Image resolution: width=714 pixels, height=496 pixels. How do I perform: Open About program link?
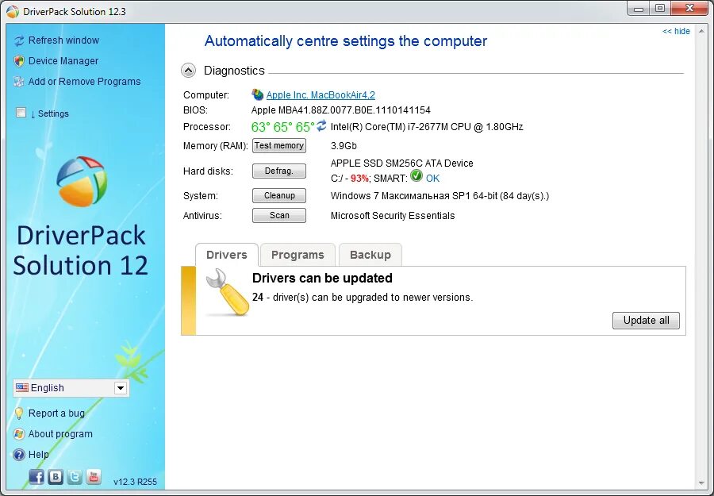pyautogui.click(x=60, y=434)
